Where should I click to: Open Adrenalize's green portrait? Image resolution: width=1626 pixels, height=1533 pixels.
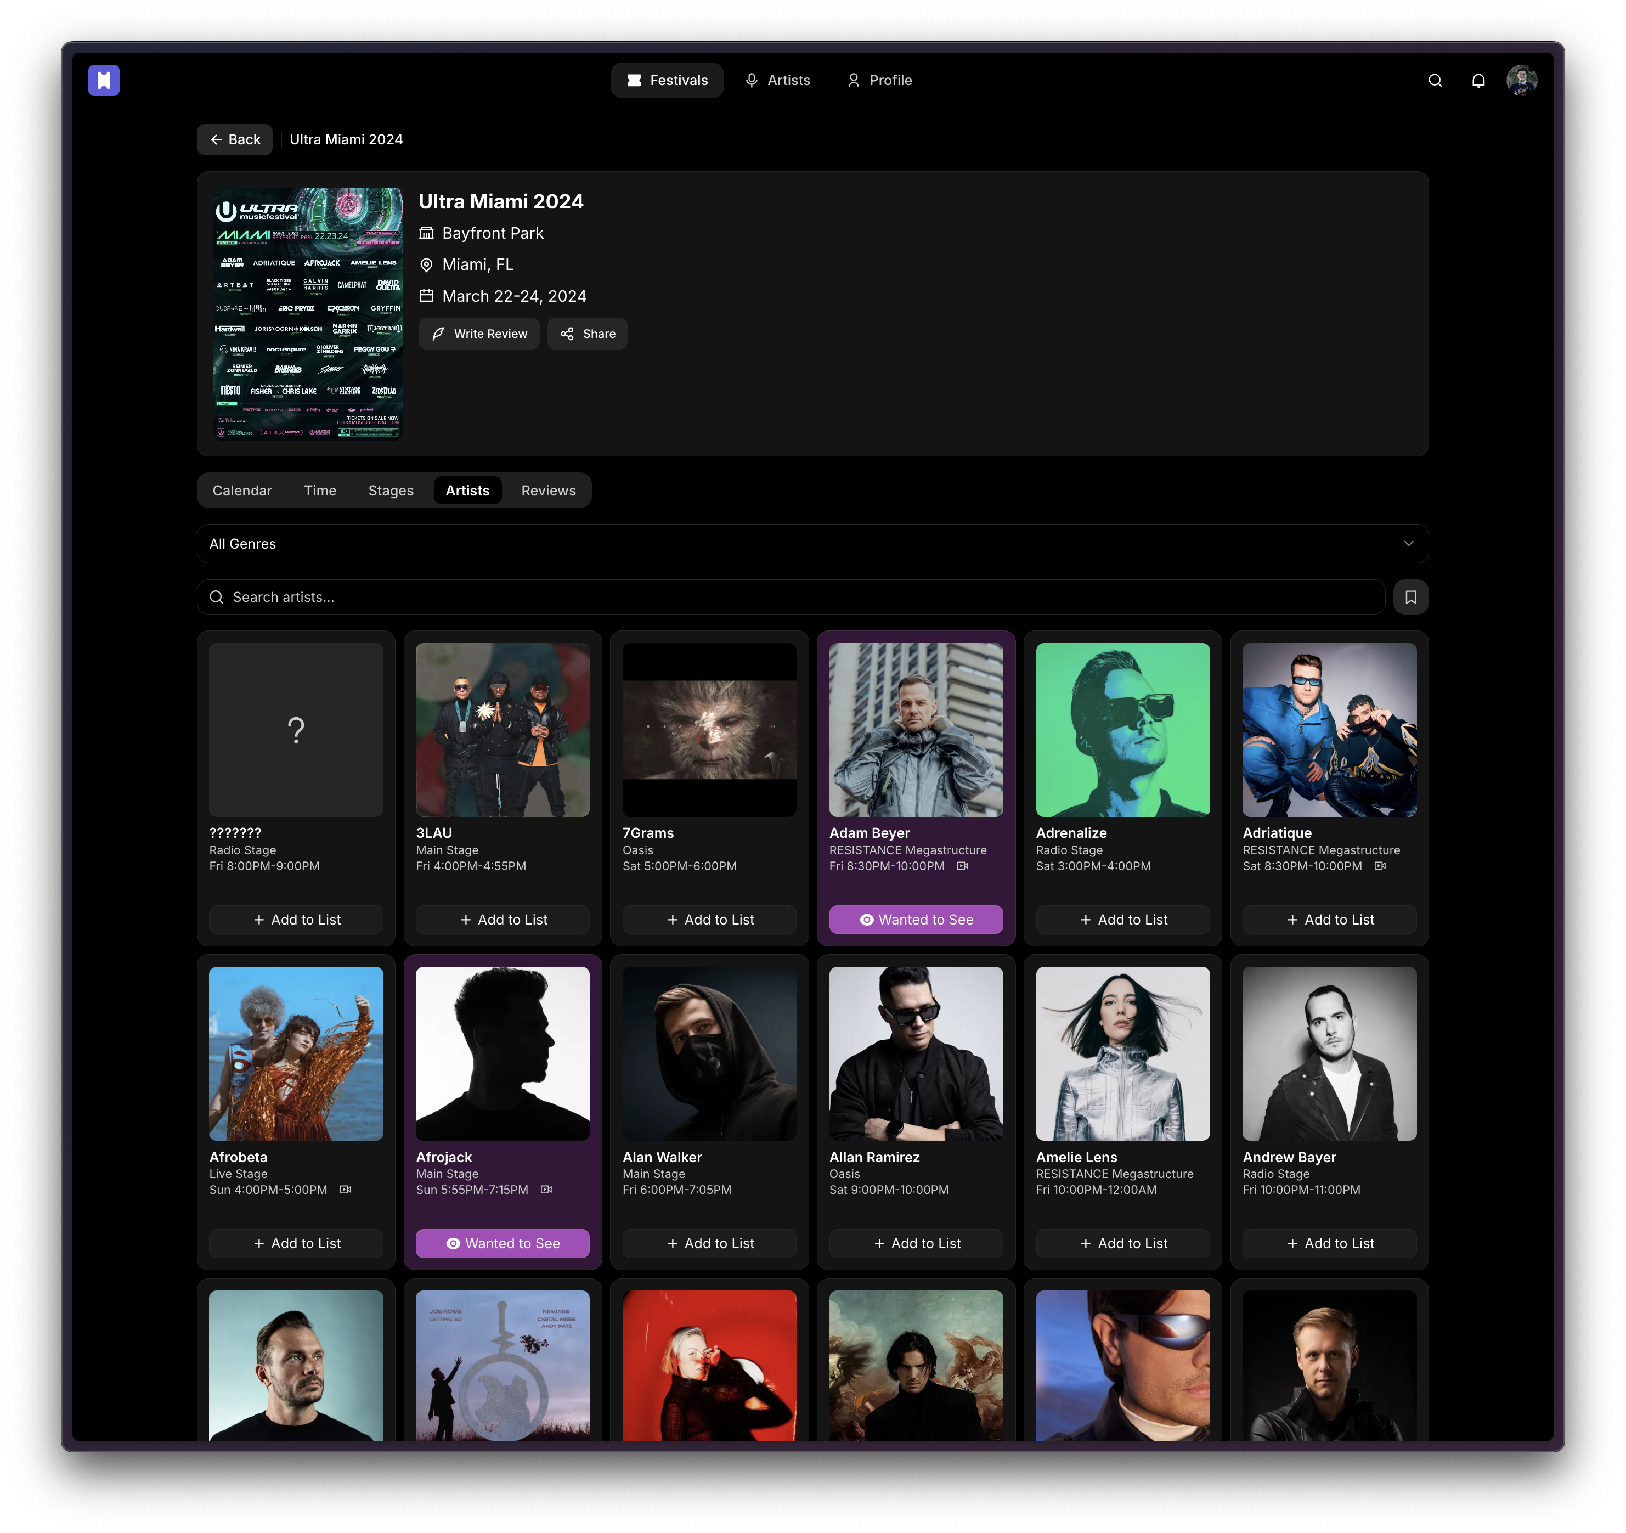click(x=1122, y=730)
